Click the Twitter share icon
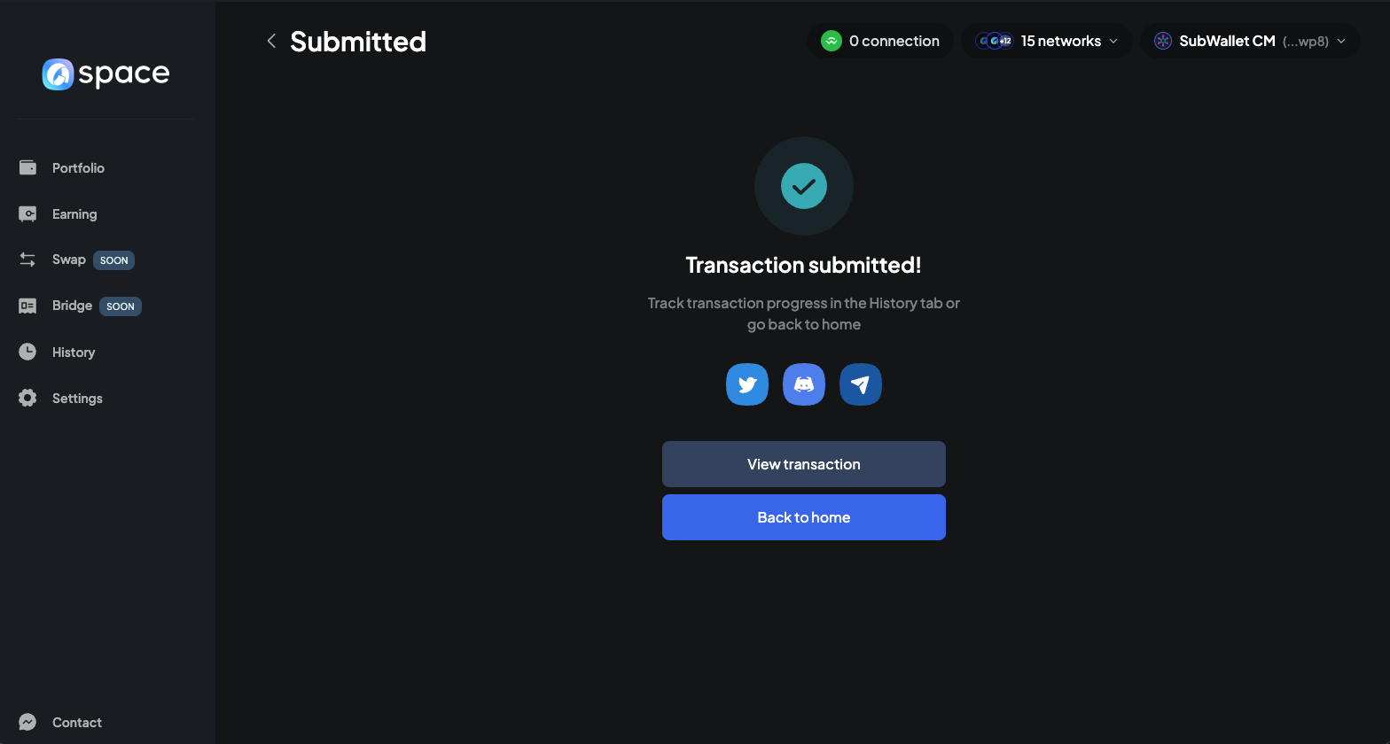The image size is (1390, 744). click(x=747, y=384)
